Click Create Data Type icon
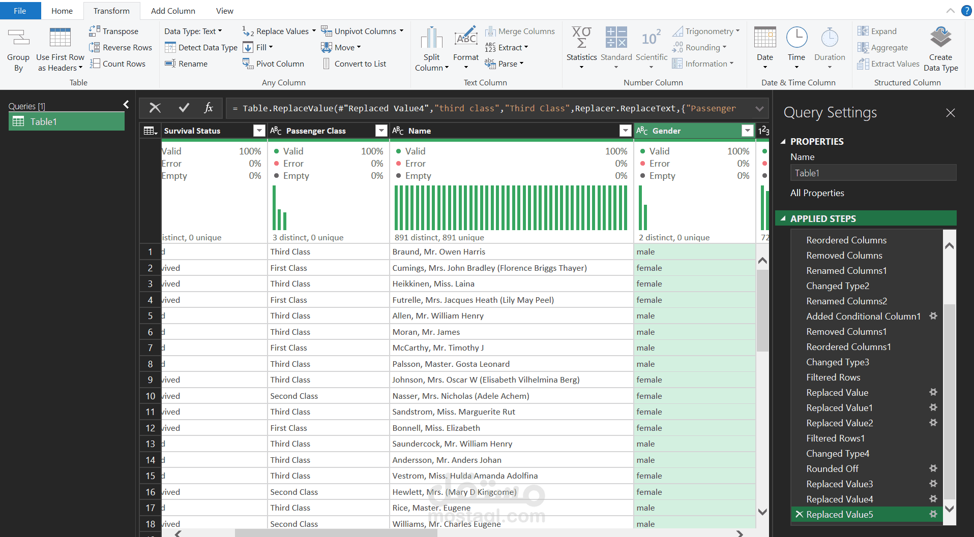This screenshot has width=974, height=537. tap(940, 38)
